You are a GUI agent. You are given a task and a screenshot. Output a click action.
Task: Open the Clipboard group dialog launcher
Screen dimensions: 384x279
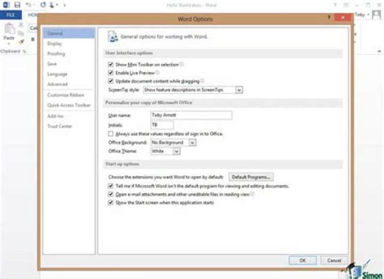(24, 51)
